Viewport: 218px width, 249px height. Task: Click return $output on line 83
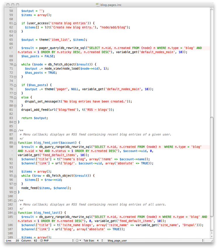pos(34,118)
